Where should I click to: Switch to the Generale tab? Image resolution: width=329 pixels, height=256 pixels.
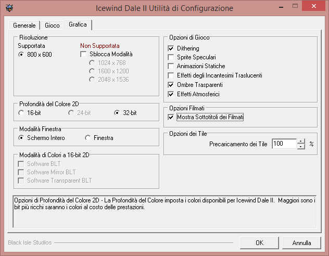(x=24, y=25)
